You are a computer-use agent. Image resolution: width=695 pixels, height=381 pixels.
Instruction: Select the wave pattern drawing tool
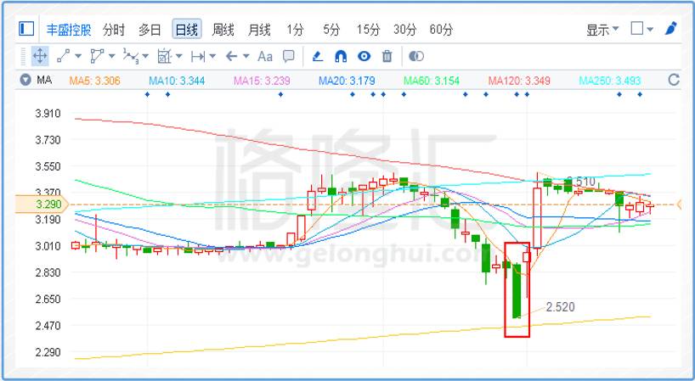click(x=130, y=56)
